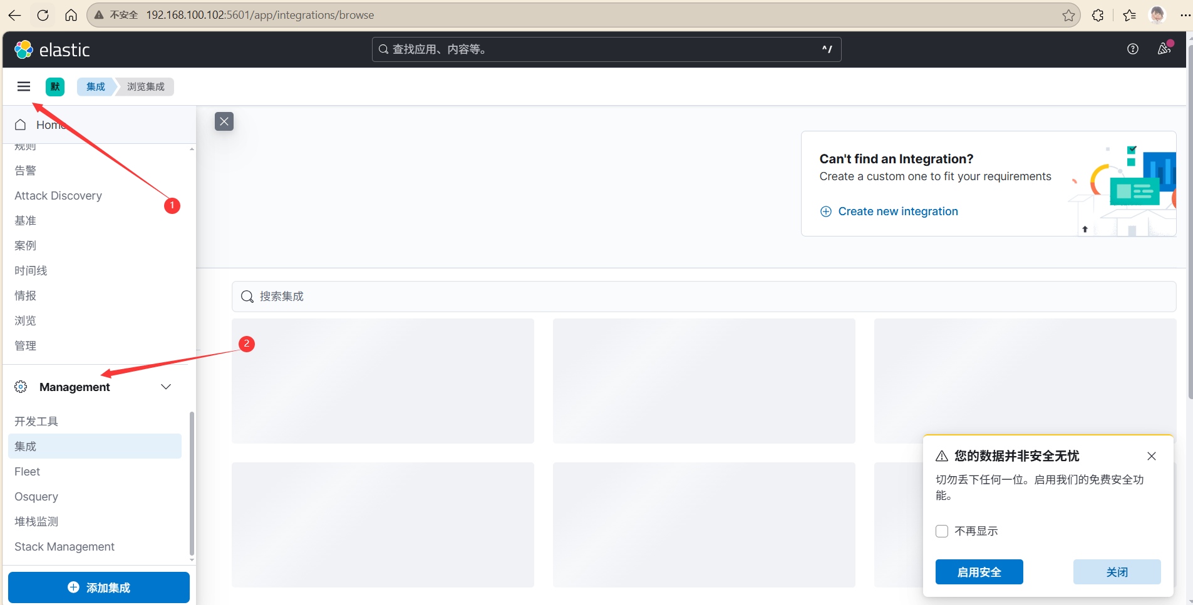Collapse the Management section chevron
Viewport: 1193px width, 605px height.
[x=166, y=387]
